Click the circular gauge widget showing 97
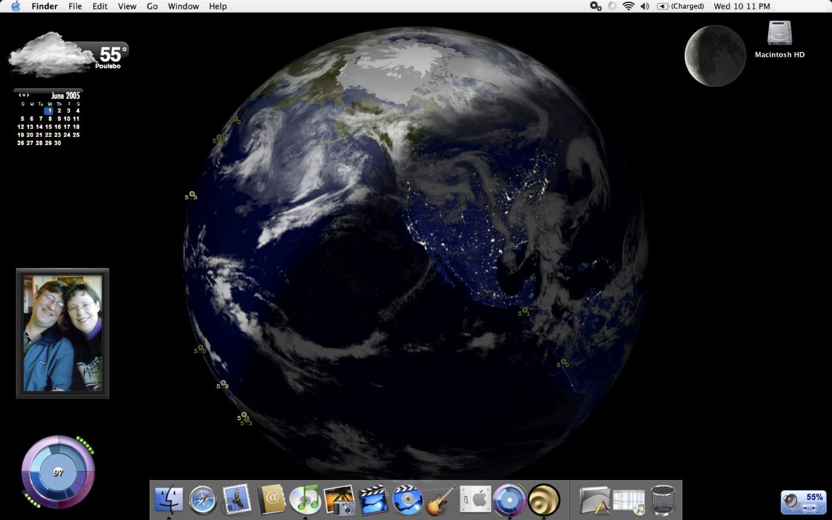This screenshot has width=832, height=520. (x=58, y=472)
